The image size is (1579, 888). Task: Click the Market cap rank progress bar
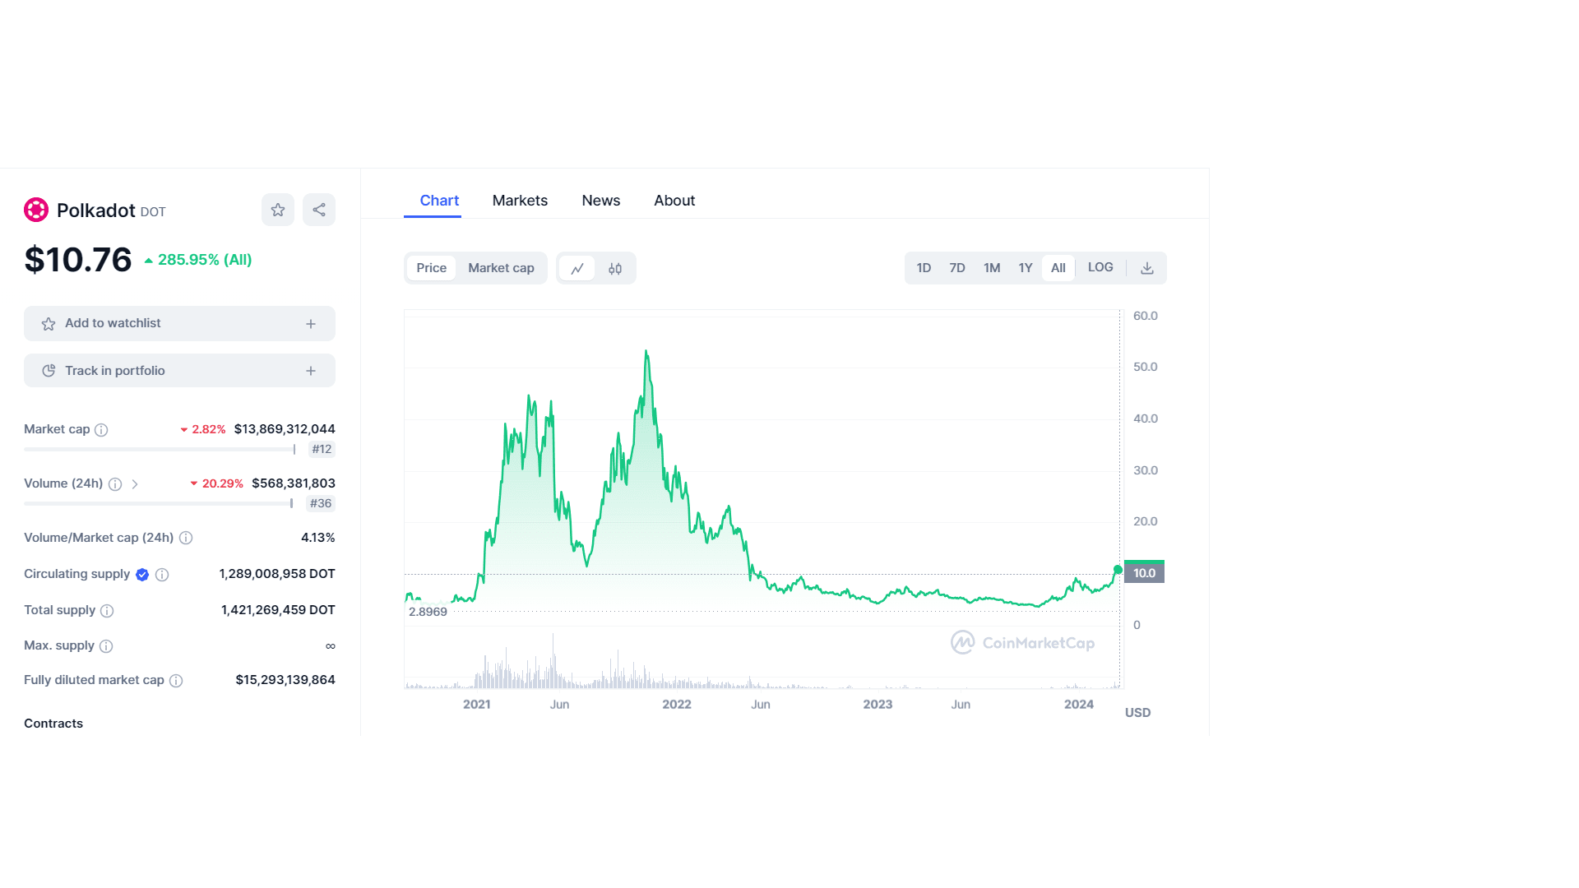pos(160,450)
